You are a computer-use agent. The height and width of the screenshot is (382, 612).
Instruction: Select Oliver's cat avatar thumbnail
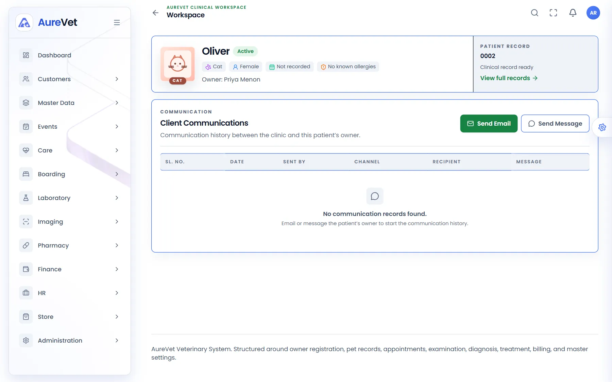[x=177, y=65]
